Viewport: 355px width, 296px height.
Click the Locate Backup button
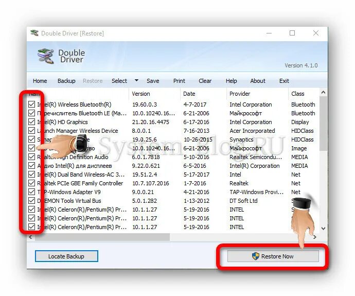pos(66,256)
